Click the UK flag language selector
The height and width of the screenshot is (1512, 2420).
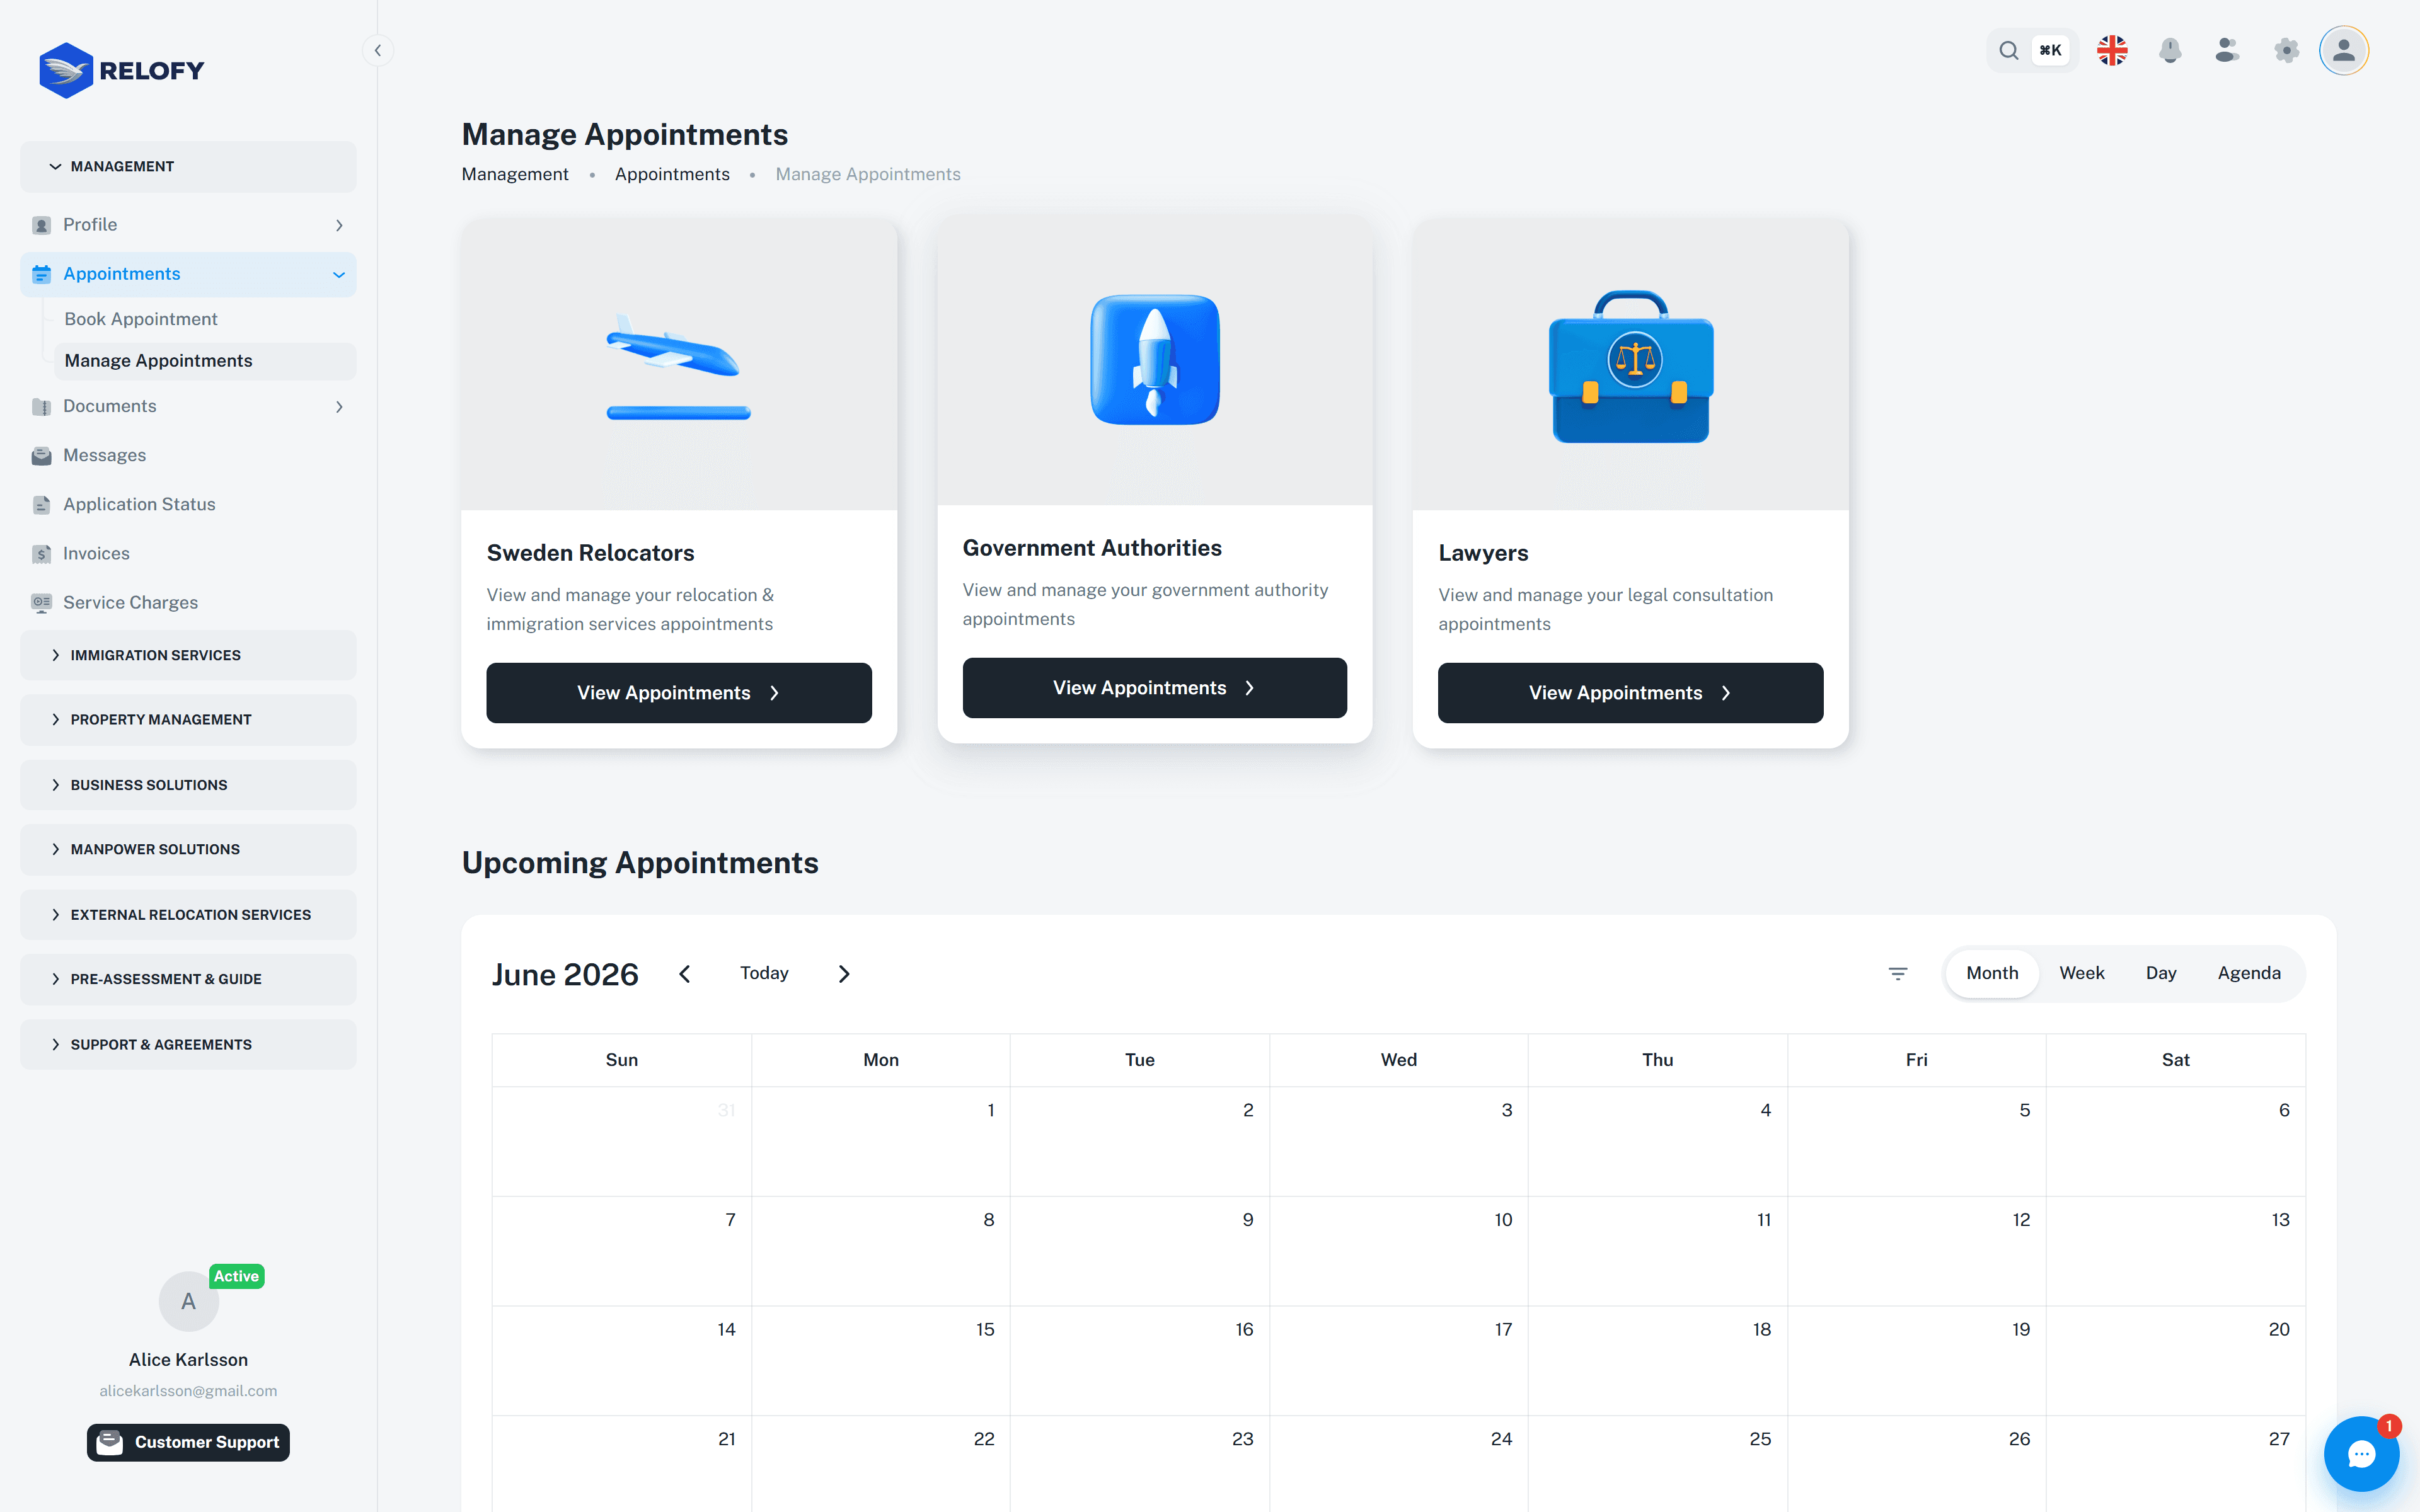(x=2112, y=50)
